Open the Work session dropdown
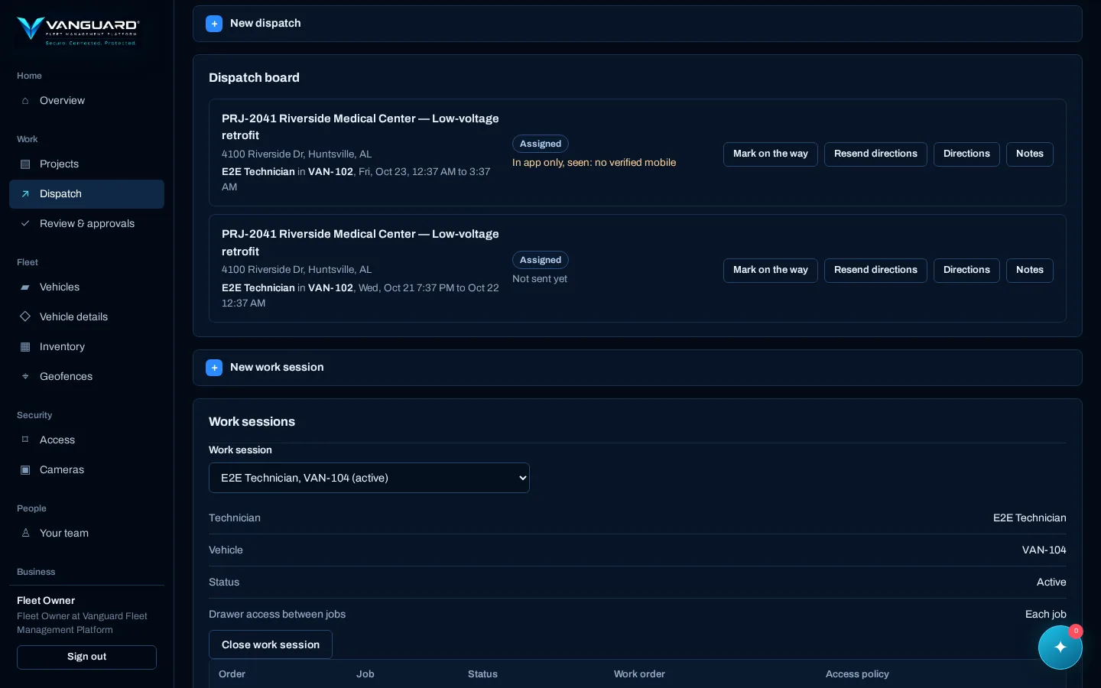Image resolution: width=1101 pixels, height=688 pixels. click(x=369, y=478)
